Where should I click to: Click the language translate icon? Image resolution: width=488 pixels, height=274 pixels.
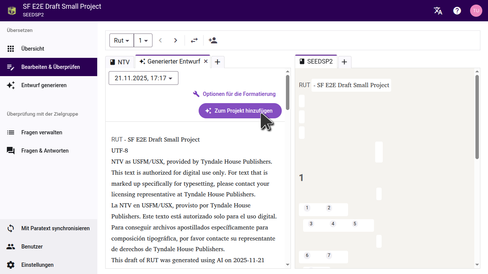pos(438,11)
